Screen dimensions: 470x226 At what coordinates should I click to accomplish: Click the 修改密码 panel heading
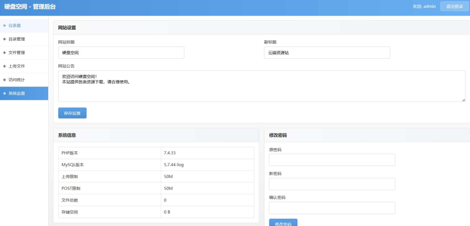click(278, 135)
